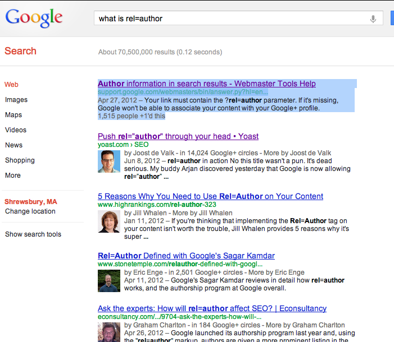
Task: Open Shopping search category
Action: 20,160
